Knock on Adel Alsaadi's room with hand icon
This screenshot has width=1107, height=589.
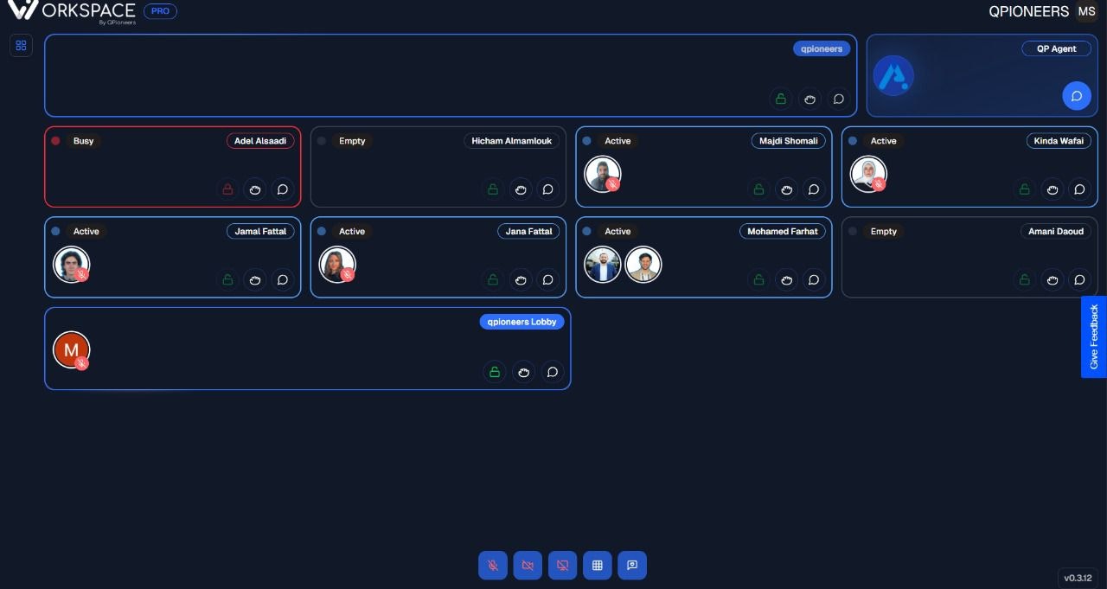[255, 189]
